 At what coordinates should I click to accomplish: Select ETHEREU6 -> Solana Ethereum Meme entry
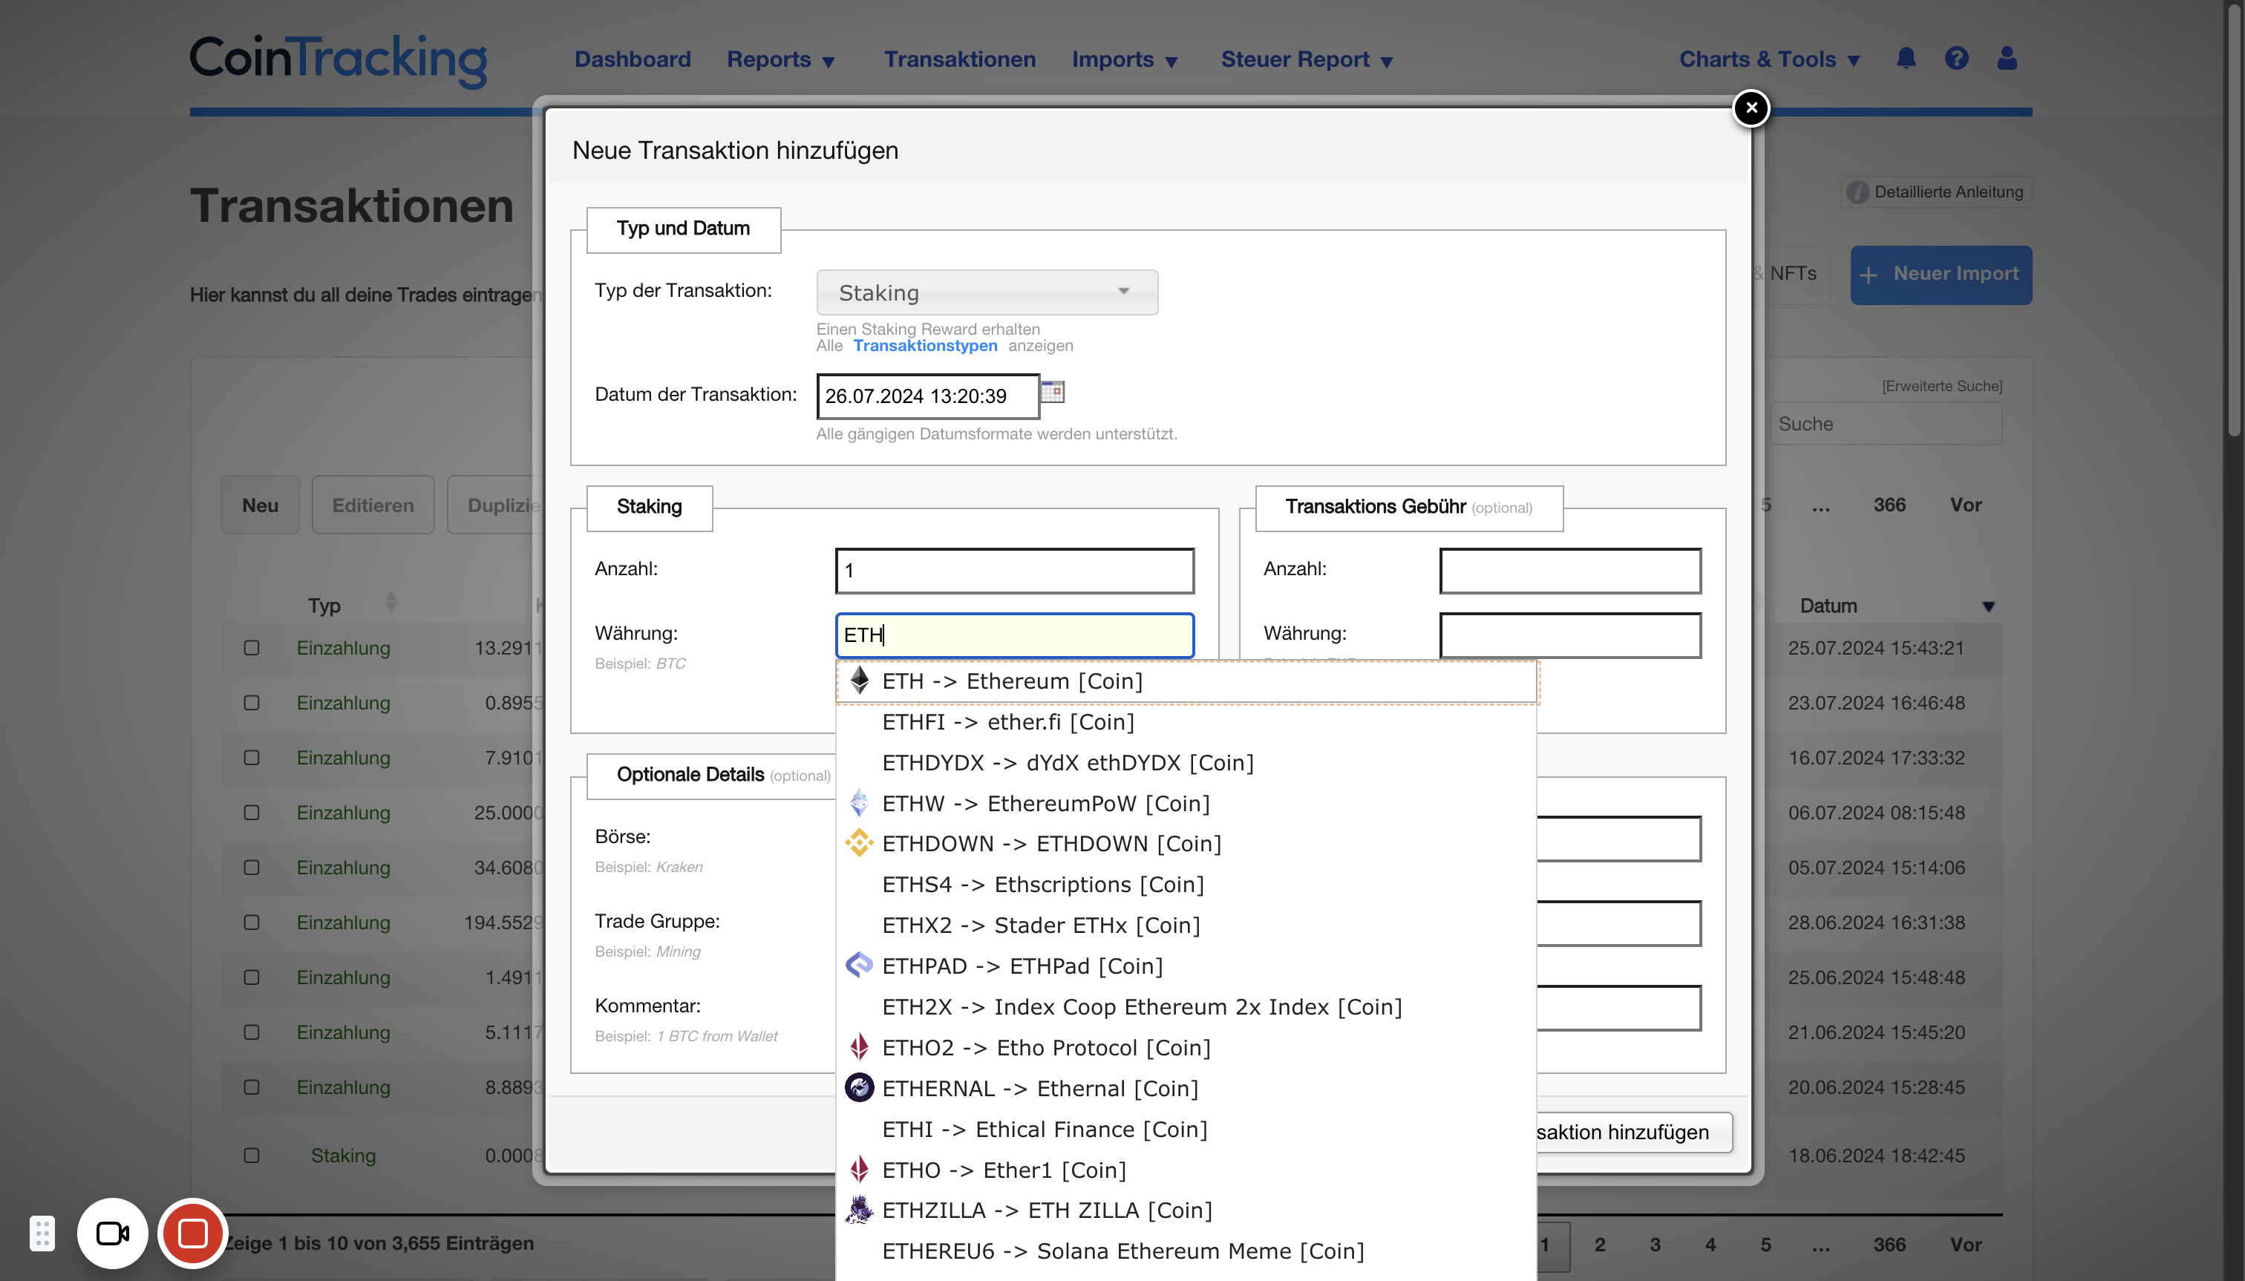pos(1186,1251)
